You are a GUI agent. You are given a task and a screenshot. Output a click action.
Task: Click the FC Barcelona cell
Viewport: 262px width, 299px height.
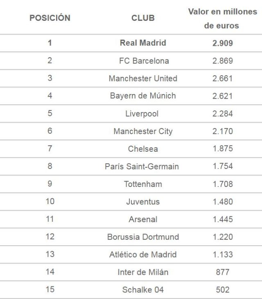[x=144, y=61]
